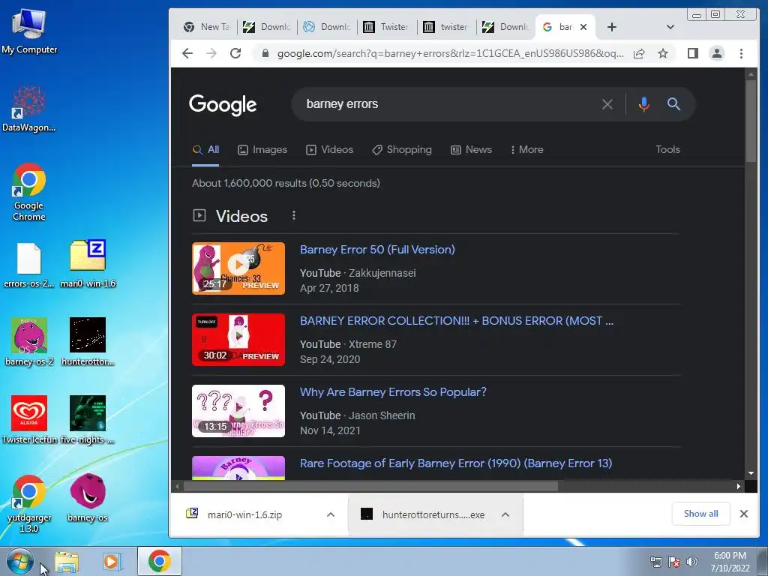Select Images search tab

262,150
